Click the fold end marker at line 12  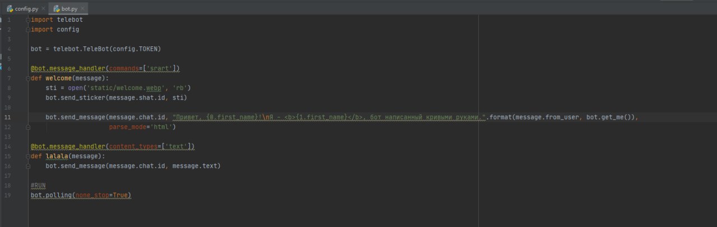tap(29, 127)
